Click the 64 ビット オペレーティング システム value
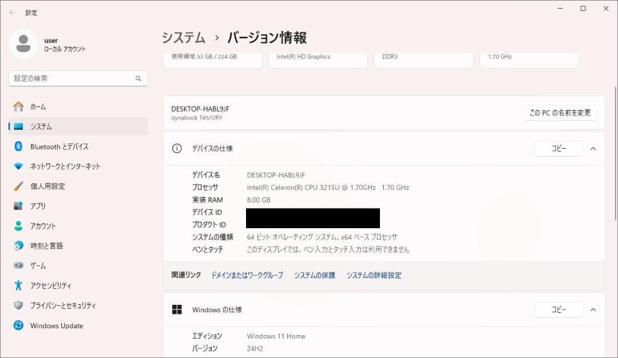Image resolution: width=618 pixels, height=358 pixels. [322, 237]
